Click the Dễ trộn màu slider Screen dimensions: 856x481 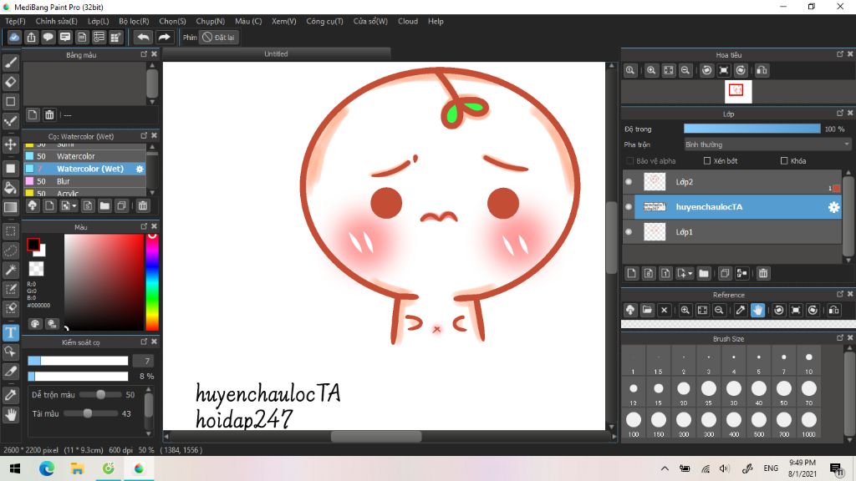pyautogui.click(x=100, y=394)
